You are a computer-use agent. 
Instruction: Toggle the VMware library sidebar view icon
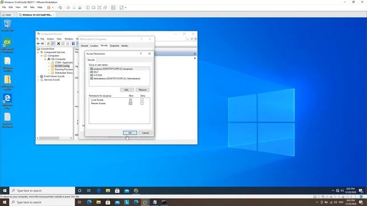pos(88,7)
